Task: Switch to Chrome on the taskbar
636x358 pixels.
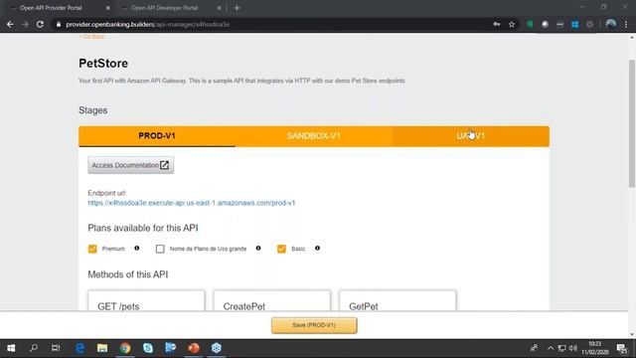Action: (125, 348)
